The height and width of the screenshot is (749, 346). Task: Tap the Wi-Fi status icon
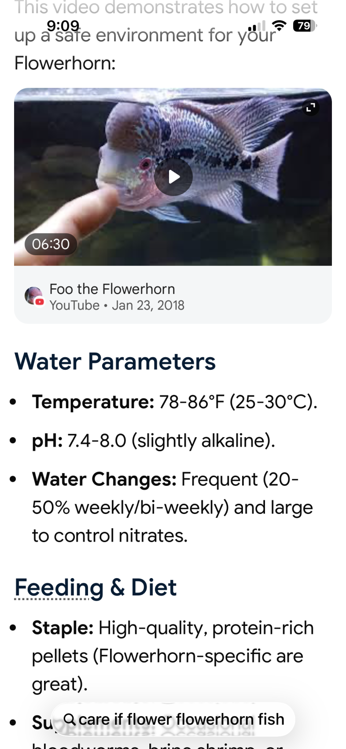coord(279,26)
